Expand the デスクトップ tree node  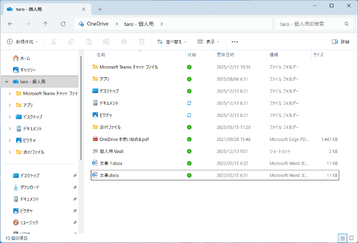coord(9,117)
